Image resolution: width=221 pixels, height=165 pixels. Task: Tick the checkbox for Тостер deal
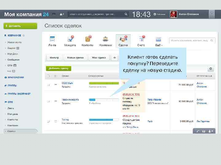point(48,121)
